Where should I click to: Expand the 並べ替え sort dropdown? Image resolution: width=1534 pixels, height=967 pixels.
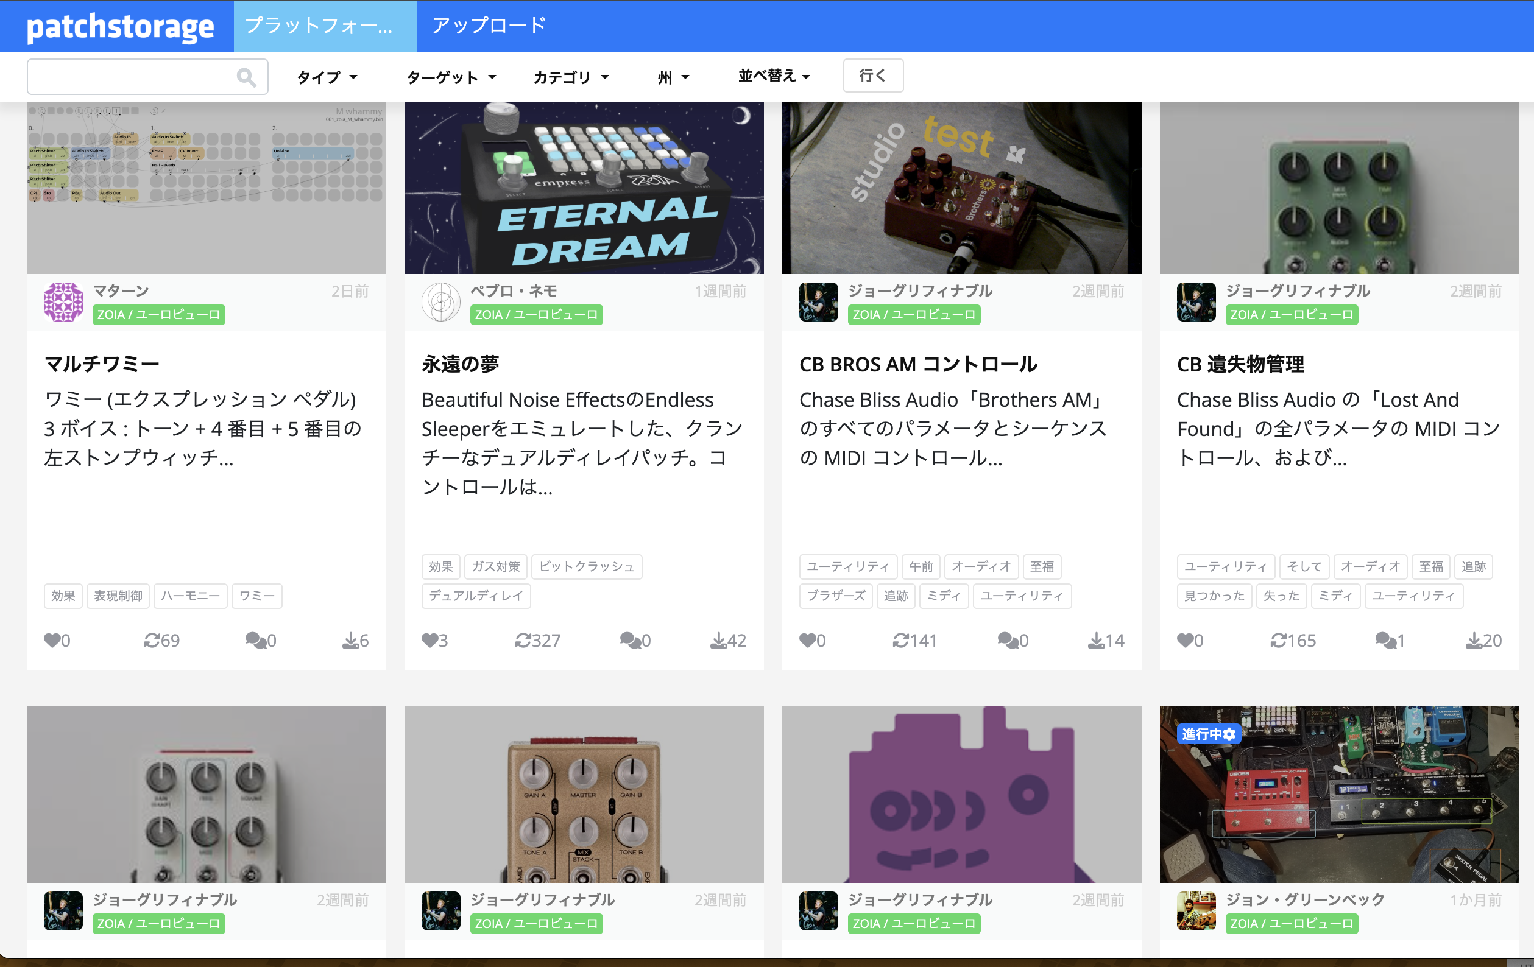(773, 76)
